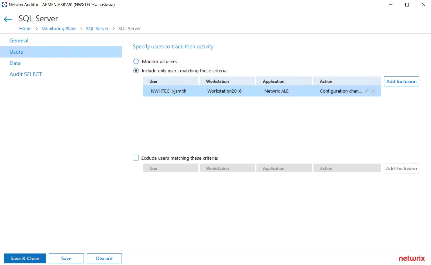Open the Users section
This screenshot has width=431, height=265.
(61, 52)
